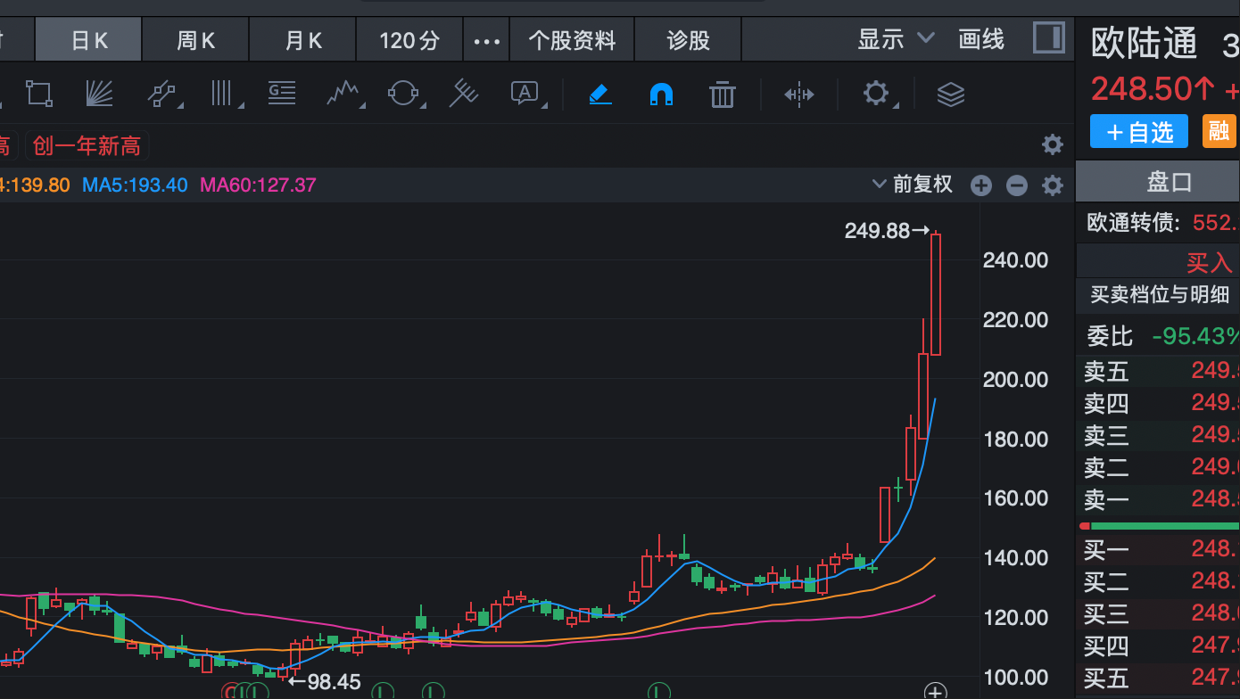1240x699 pixels.
Task: Switch to the 周K weekly tab
Action: click(196, 40)
